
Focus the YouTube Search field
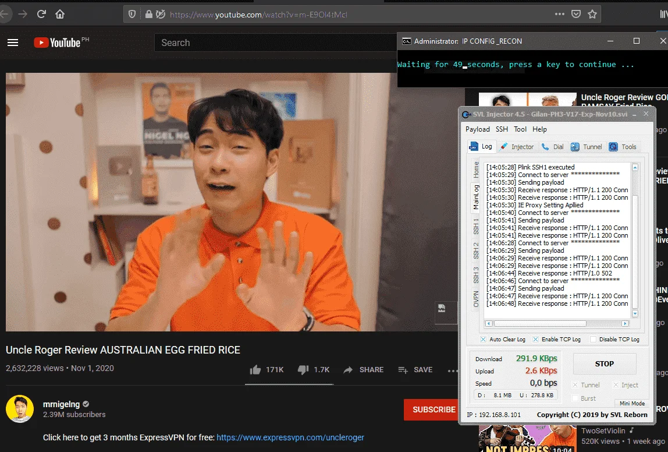[275, 43]
